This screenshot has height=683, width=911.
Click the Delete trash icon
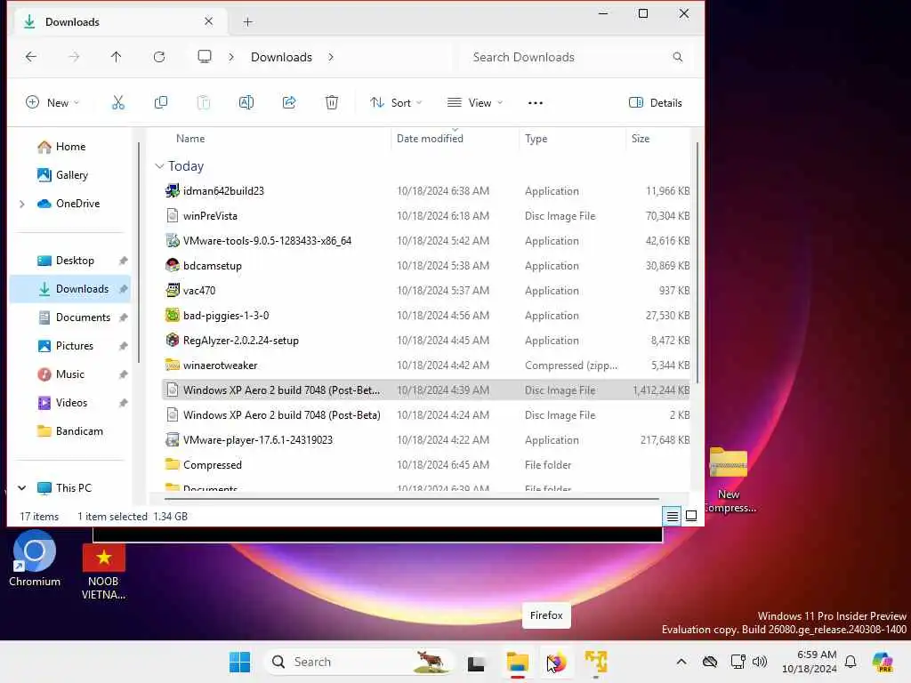pyautogui.click(x=332, y=103)
